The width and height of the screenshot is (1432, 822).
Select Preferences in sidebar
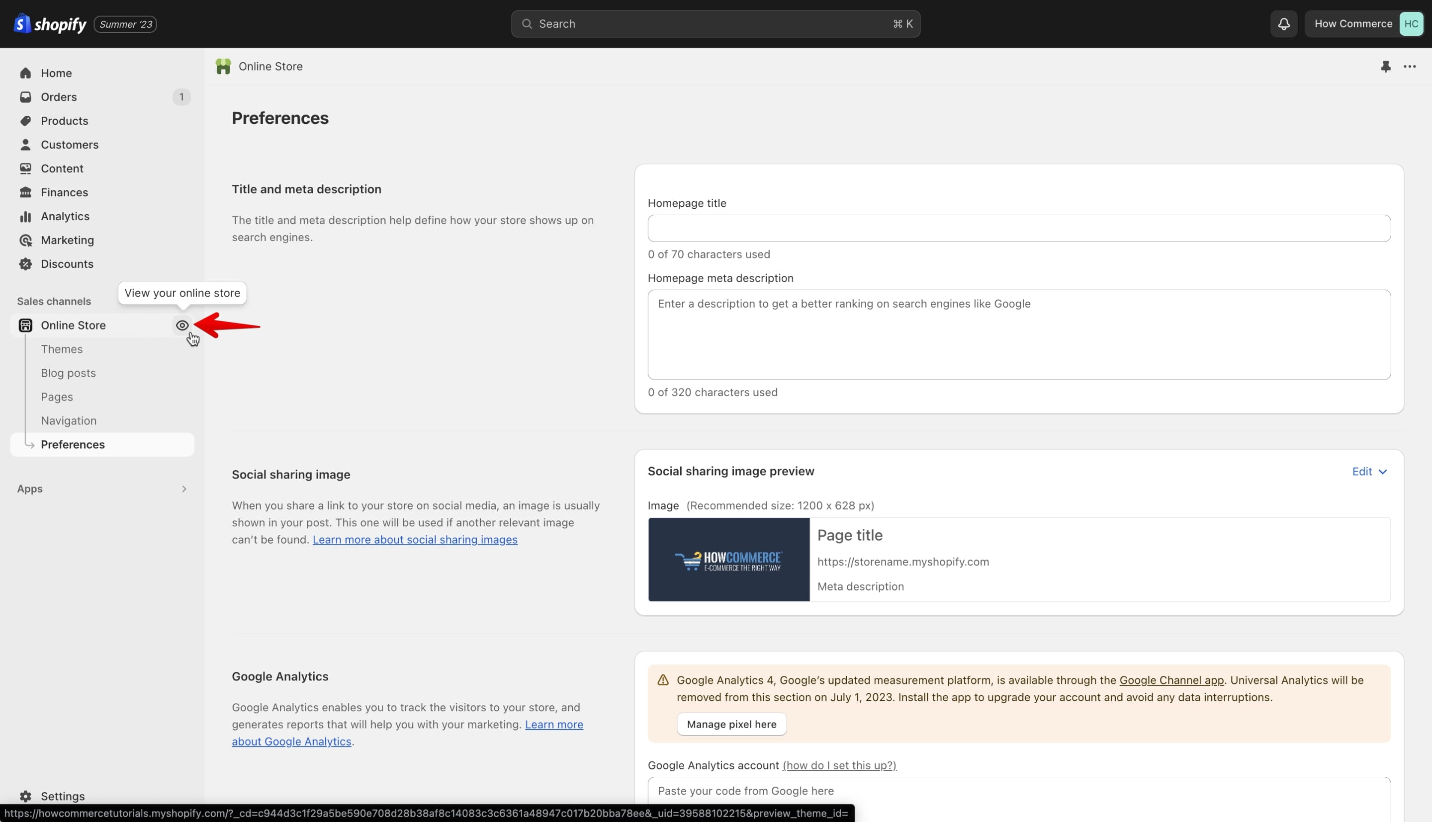click(102, 444)
